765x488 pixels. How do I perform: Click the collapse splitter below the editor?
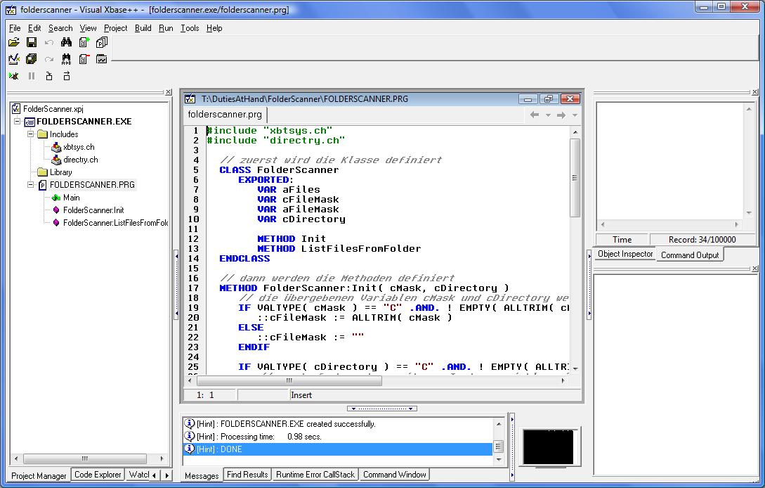[x=382, y=409]
